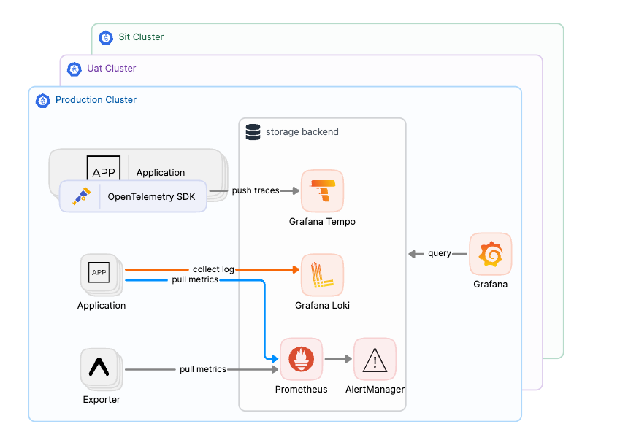Screen dimensions: 620x448
Task: Select the collect log connector label
Action: tap(213, 269)
